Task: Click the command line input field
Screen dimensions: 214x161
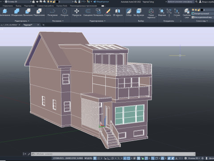Action: click(113, 154)
